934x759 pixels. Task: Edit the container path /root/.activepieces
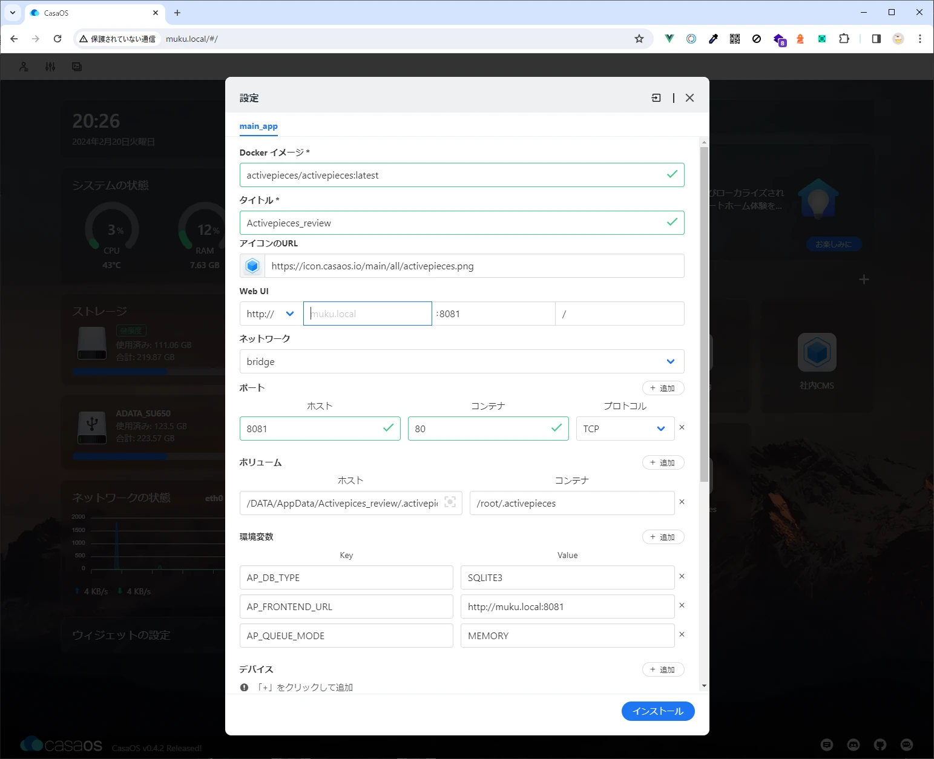[572, 503]
